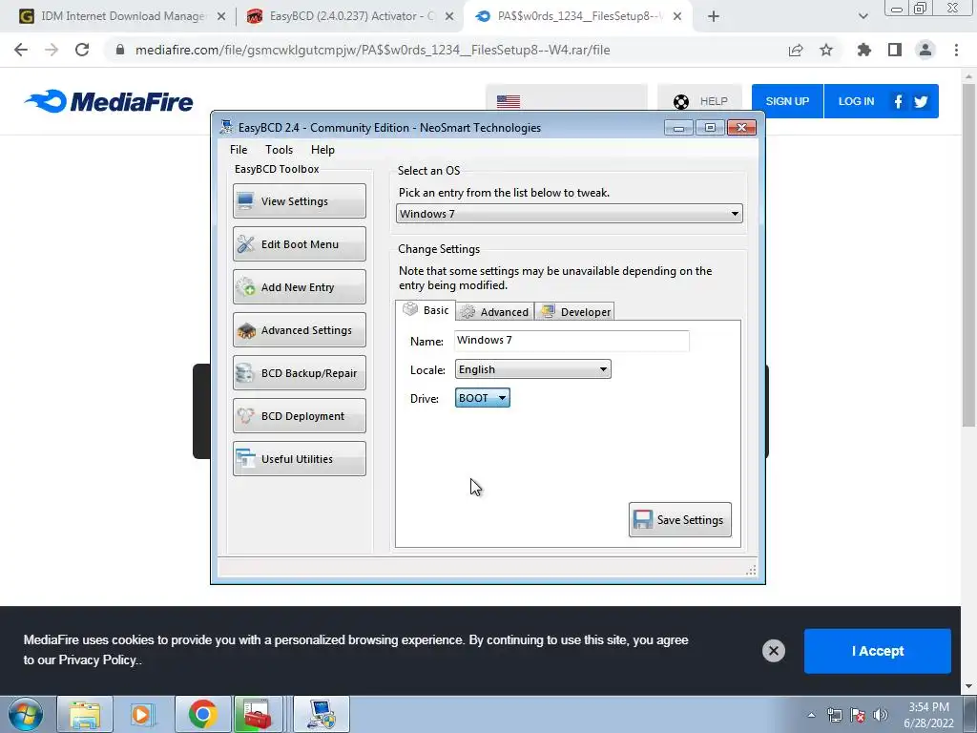Close the IDM Internet Download Manager tab
Screen dimensions: 977x733
(221, 16)
